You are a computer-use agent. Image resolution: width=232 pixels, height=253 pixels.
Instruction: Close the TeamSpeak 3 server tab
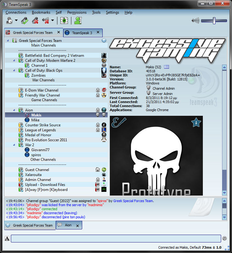point(98,32)
